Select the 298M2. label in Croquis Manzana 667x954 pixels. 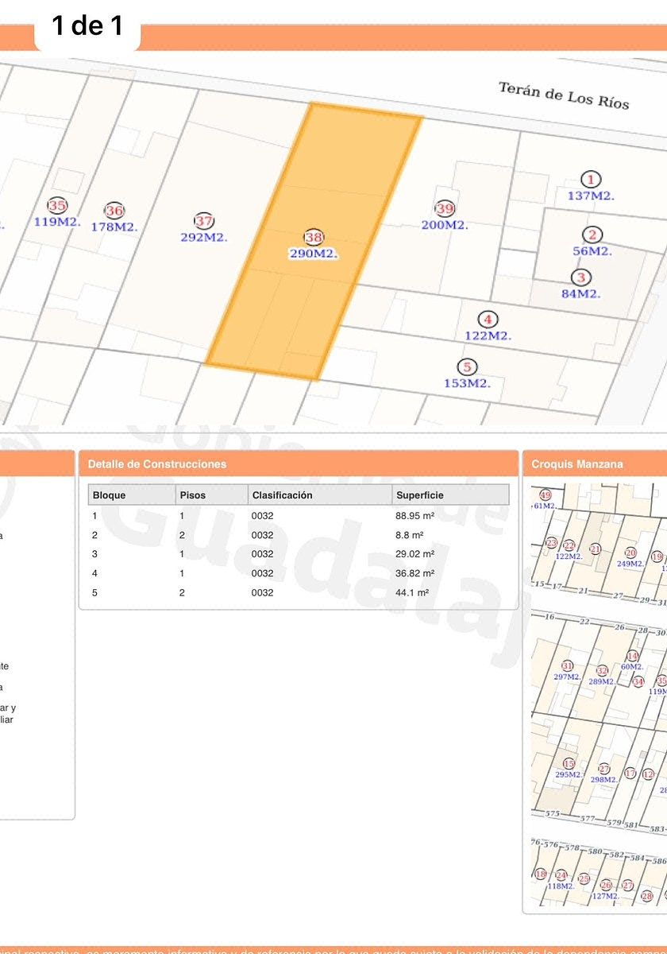coord(603,780)
